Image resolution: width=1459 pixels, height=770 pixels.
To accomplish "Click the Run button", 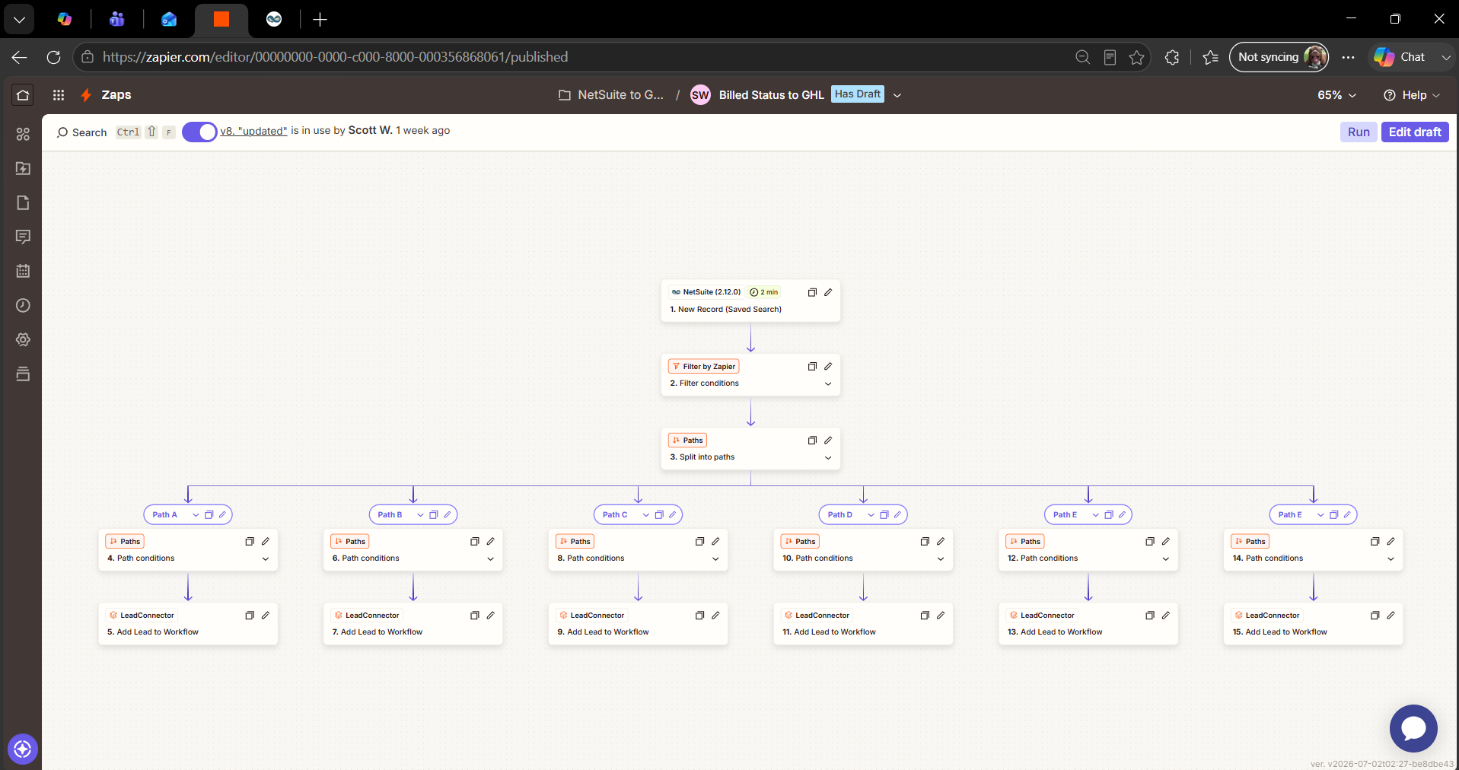I will [1359, 132].
